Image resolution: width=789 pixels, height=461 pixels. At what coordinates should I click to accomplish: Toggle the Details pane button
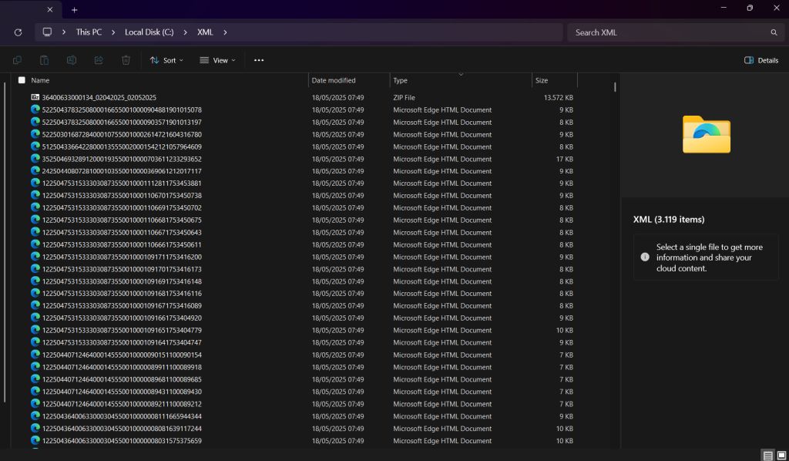click(x=761, y=60)
